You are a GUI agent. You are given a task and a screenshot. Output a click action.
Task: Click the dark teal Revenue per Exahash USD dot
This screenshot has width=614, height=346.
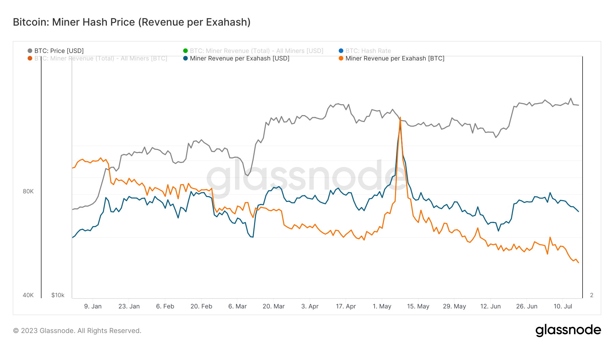tap(186, 58)
